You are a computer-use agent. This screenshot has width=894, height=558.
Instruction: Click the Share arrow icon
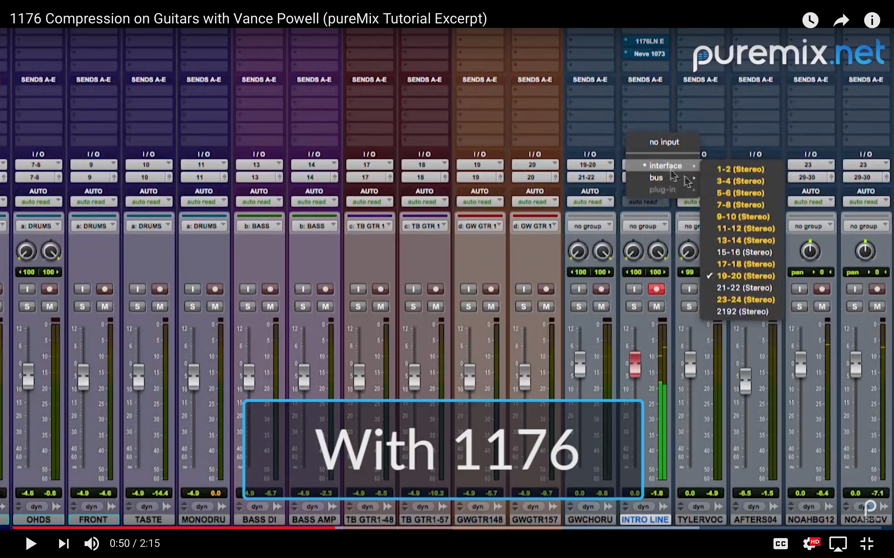[x=841, y=20]
